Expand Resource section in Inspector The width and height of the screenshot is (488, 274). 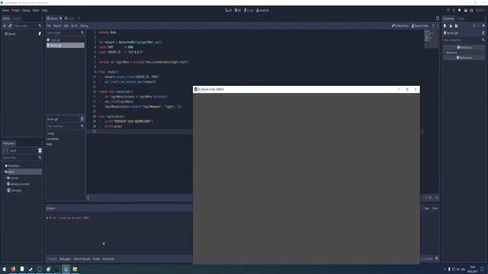(x=464, y=53)
